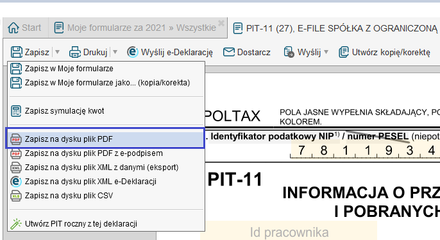440x240 pixels.
Task: Select Zapisz symulację kwot calculator entry
Action: point(105,111)
